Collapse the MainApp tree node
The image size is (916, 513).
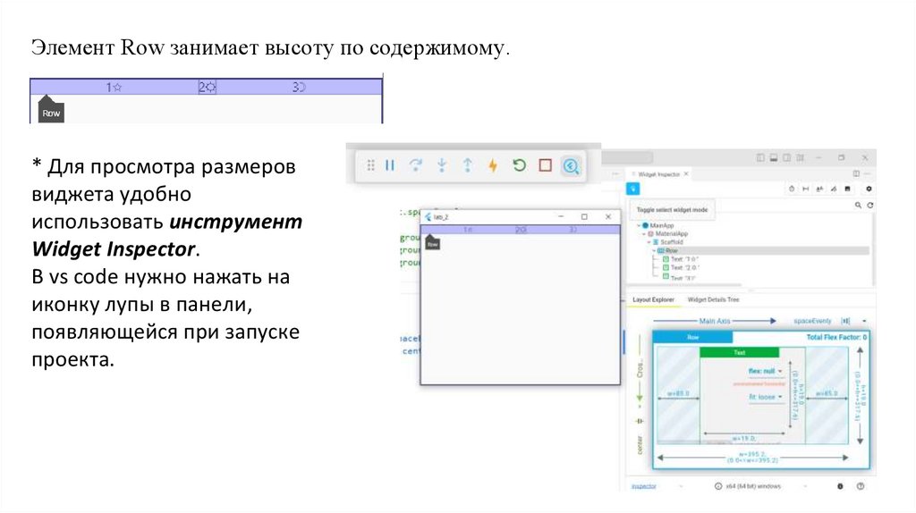[640, 225]
